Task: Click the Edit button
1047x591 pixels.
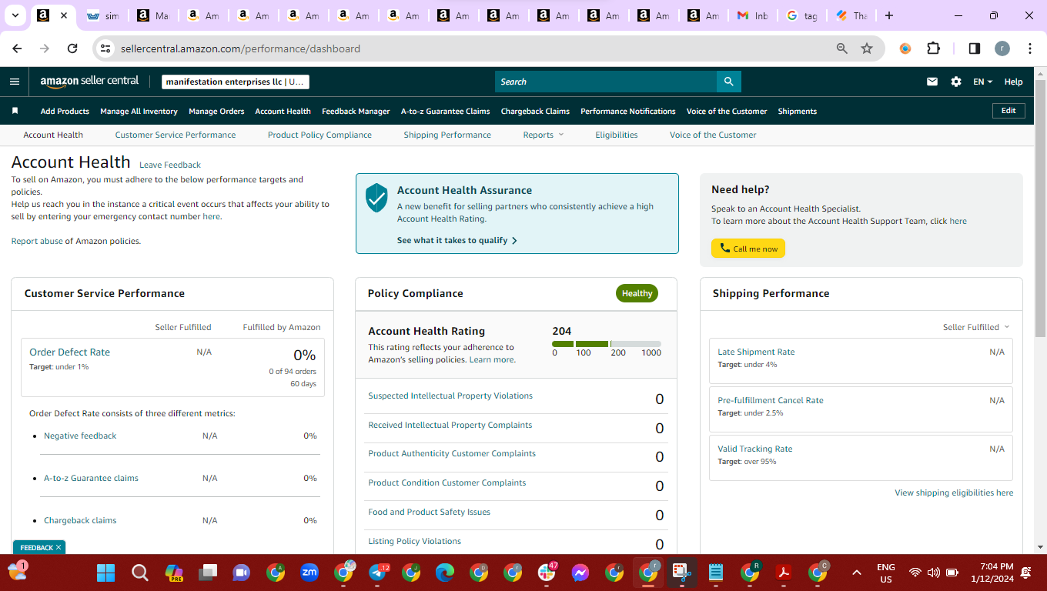Action: pos(1009,111)
